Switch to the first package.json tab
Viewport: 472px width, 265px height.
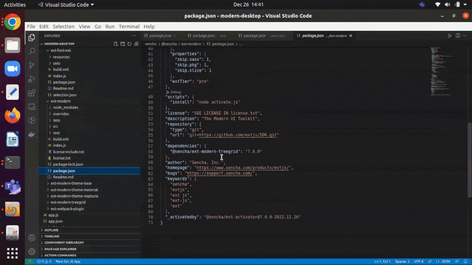tap(160, 36)
